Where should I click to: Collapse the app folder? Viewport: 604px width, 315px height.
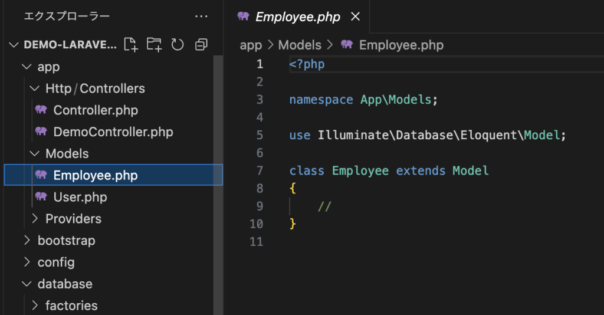pyautogui.click(x=26, y=67)
